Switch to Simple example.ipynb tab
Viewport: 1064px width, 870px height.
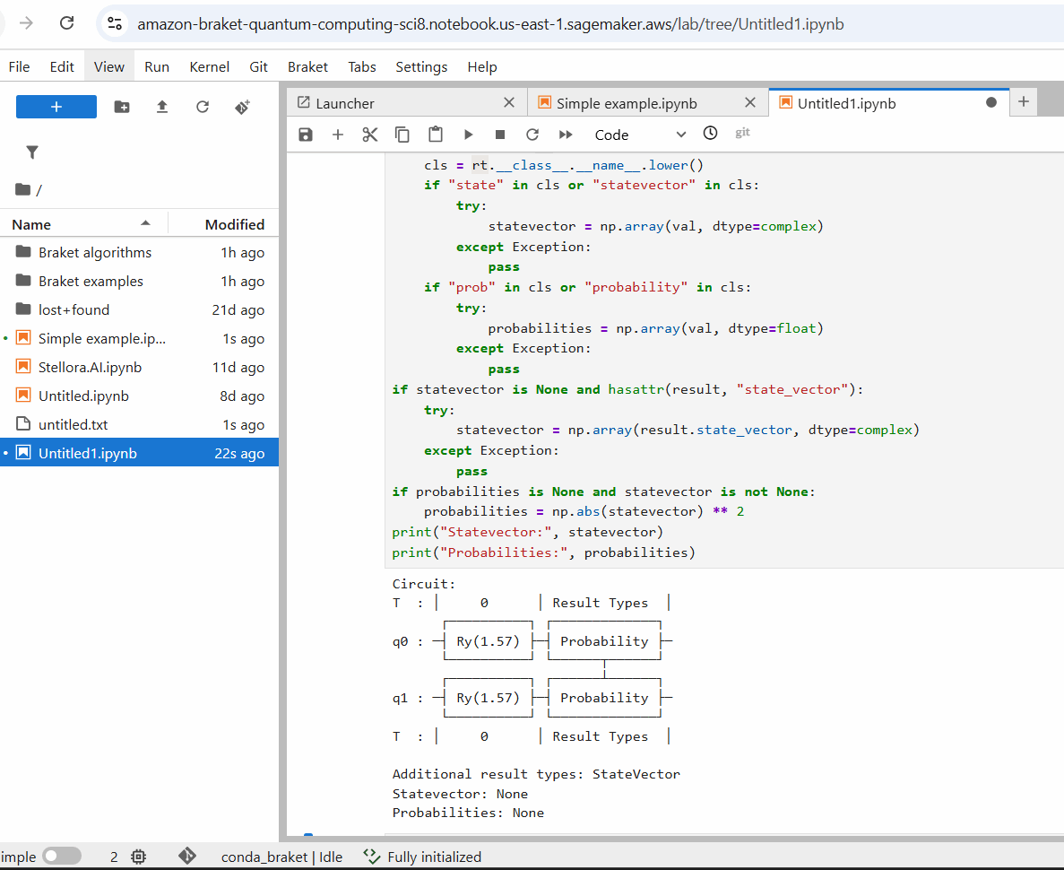point(626,103)
